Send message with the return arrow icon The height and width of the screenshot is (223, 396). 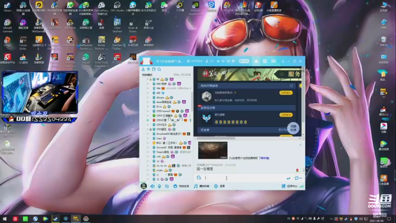coord(288,178)
